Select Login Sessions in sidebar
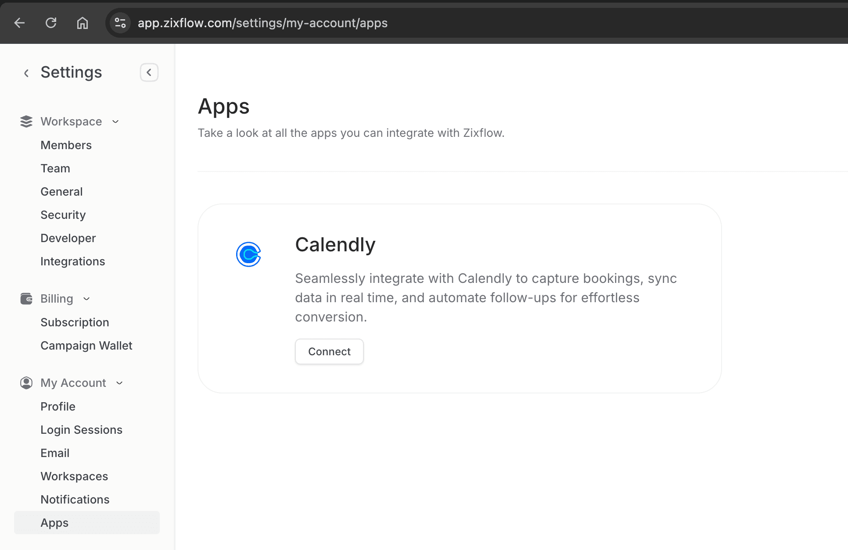The width and height of the screenshot is (848, 550). [81, 430]
